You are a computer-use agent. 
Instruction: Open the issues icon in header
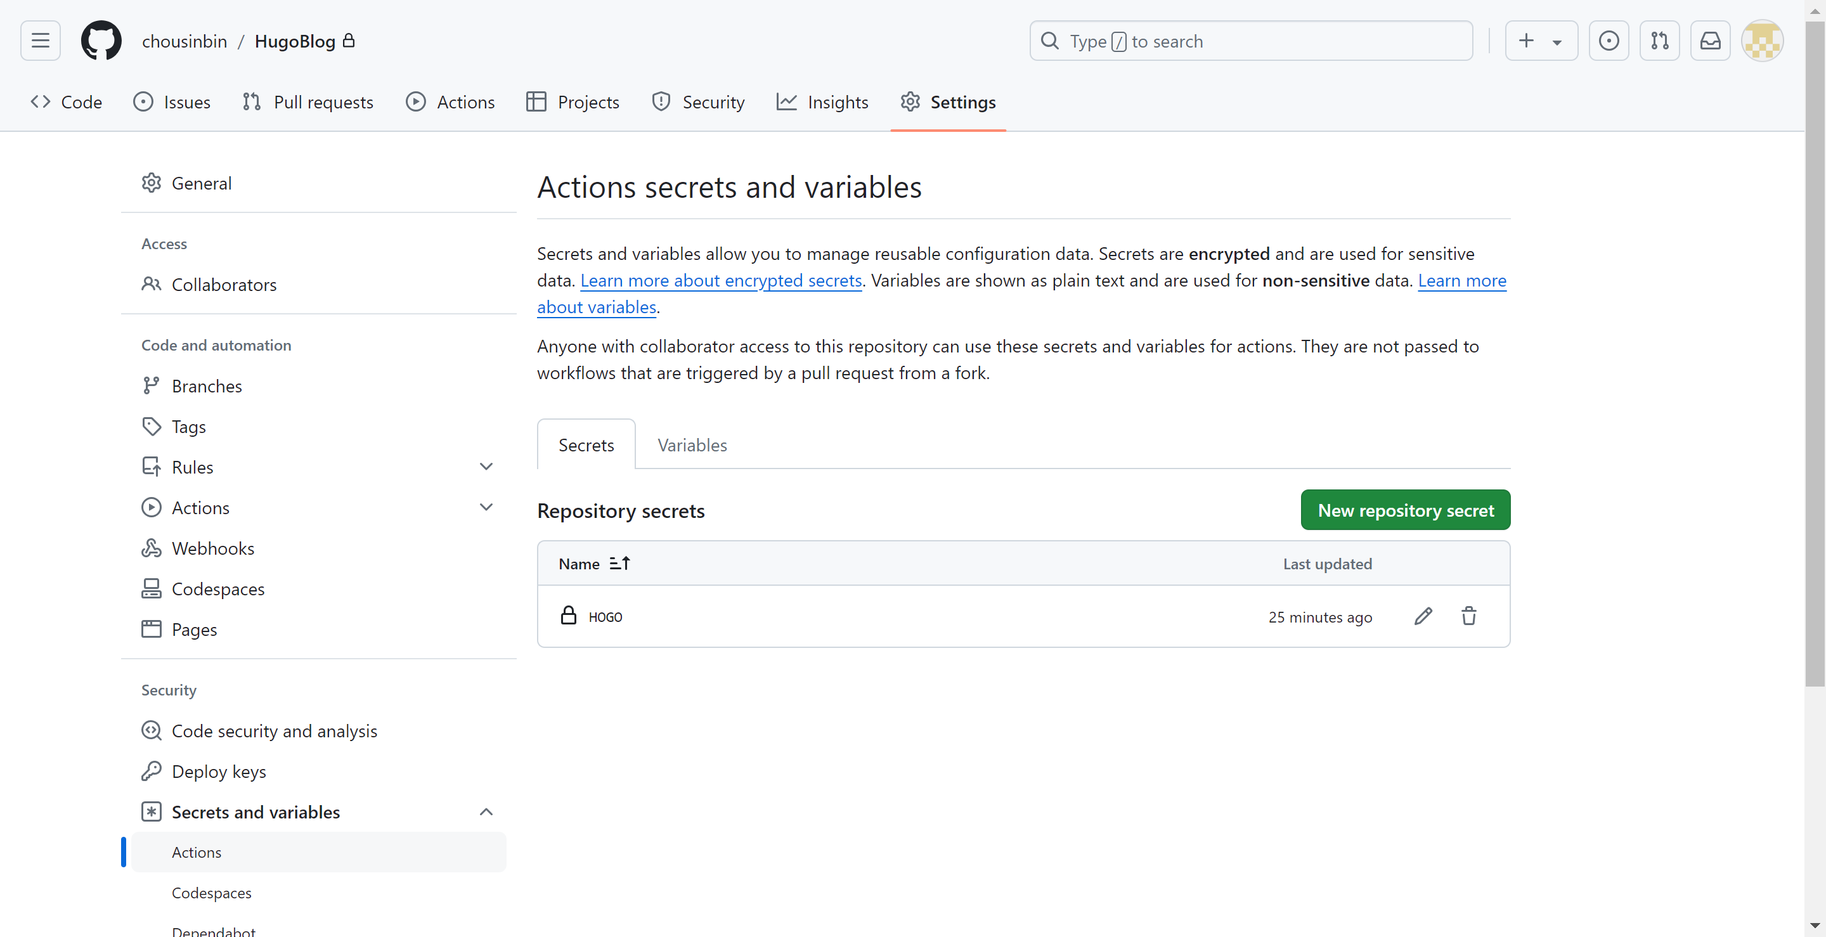[1609, 41]
